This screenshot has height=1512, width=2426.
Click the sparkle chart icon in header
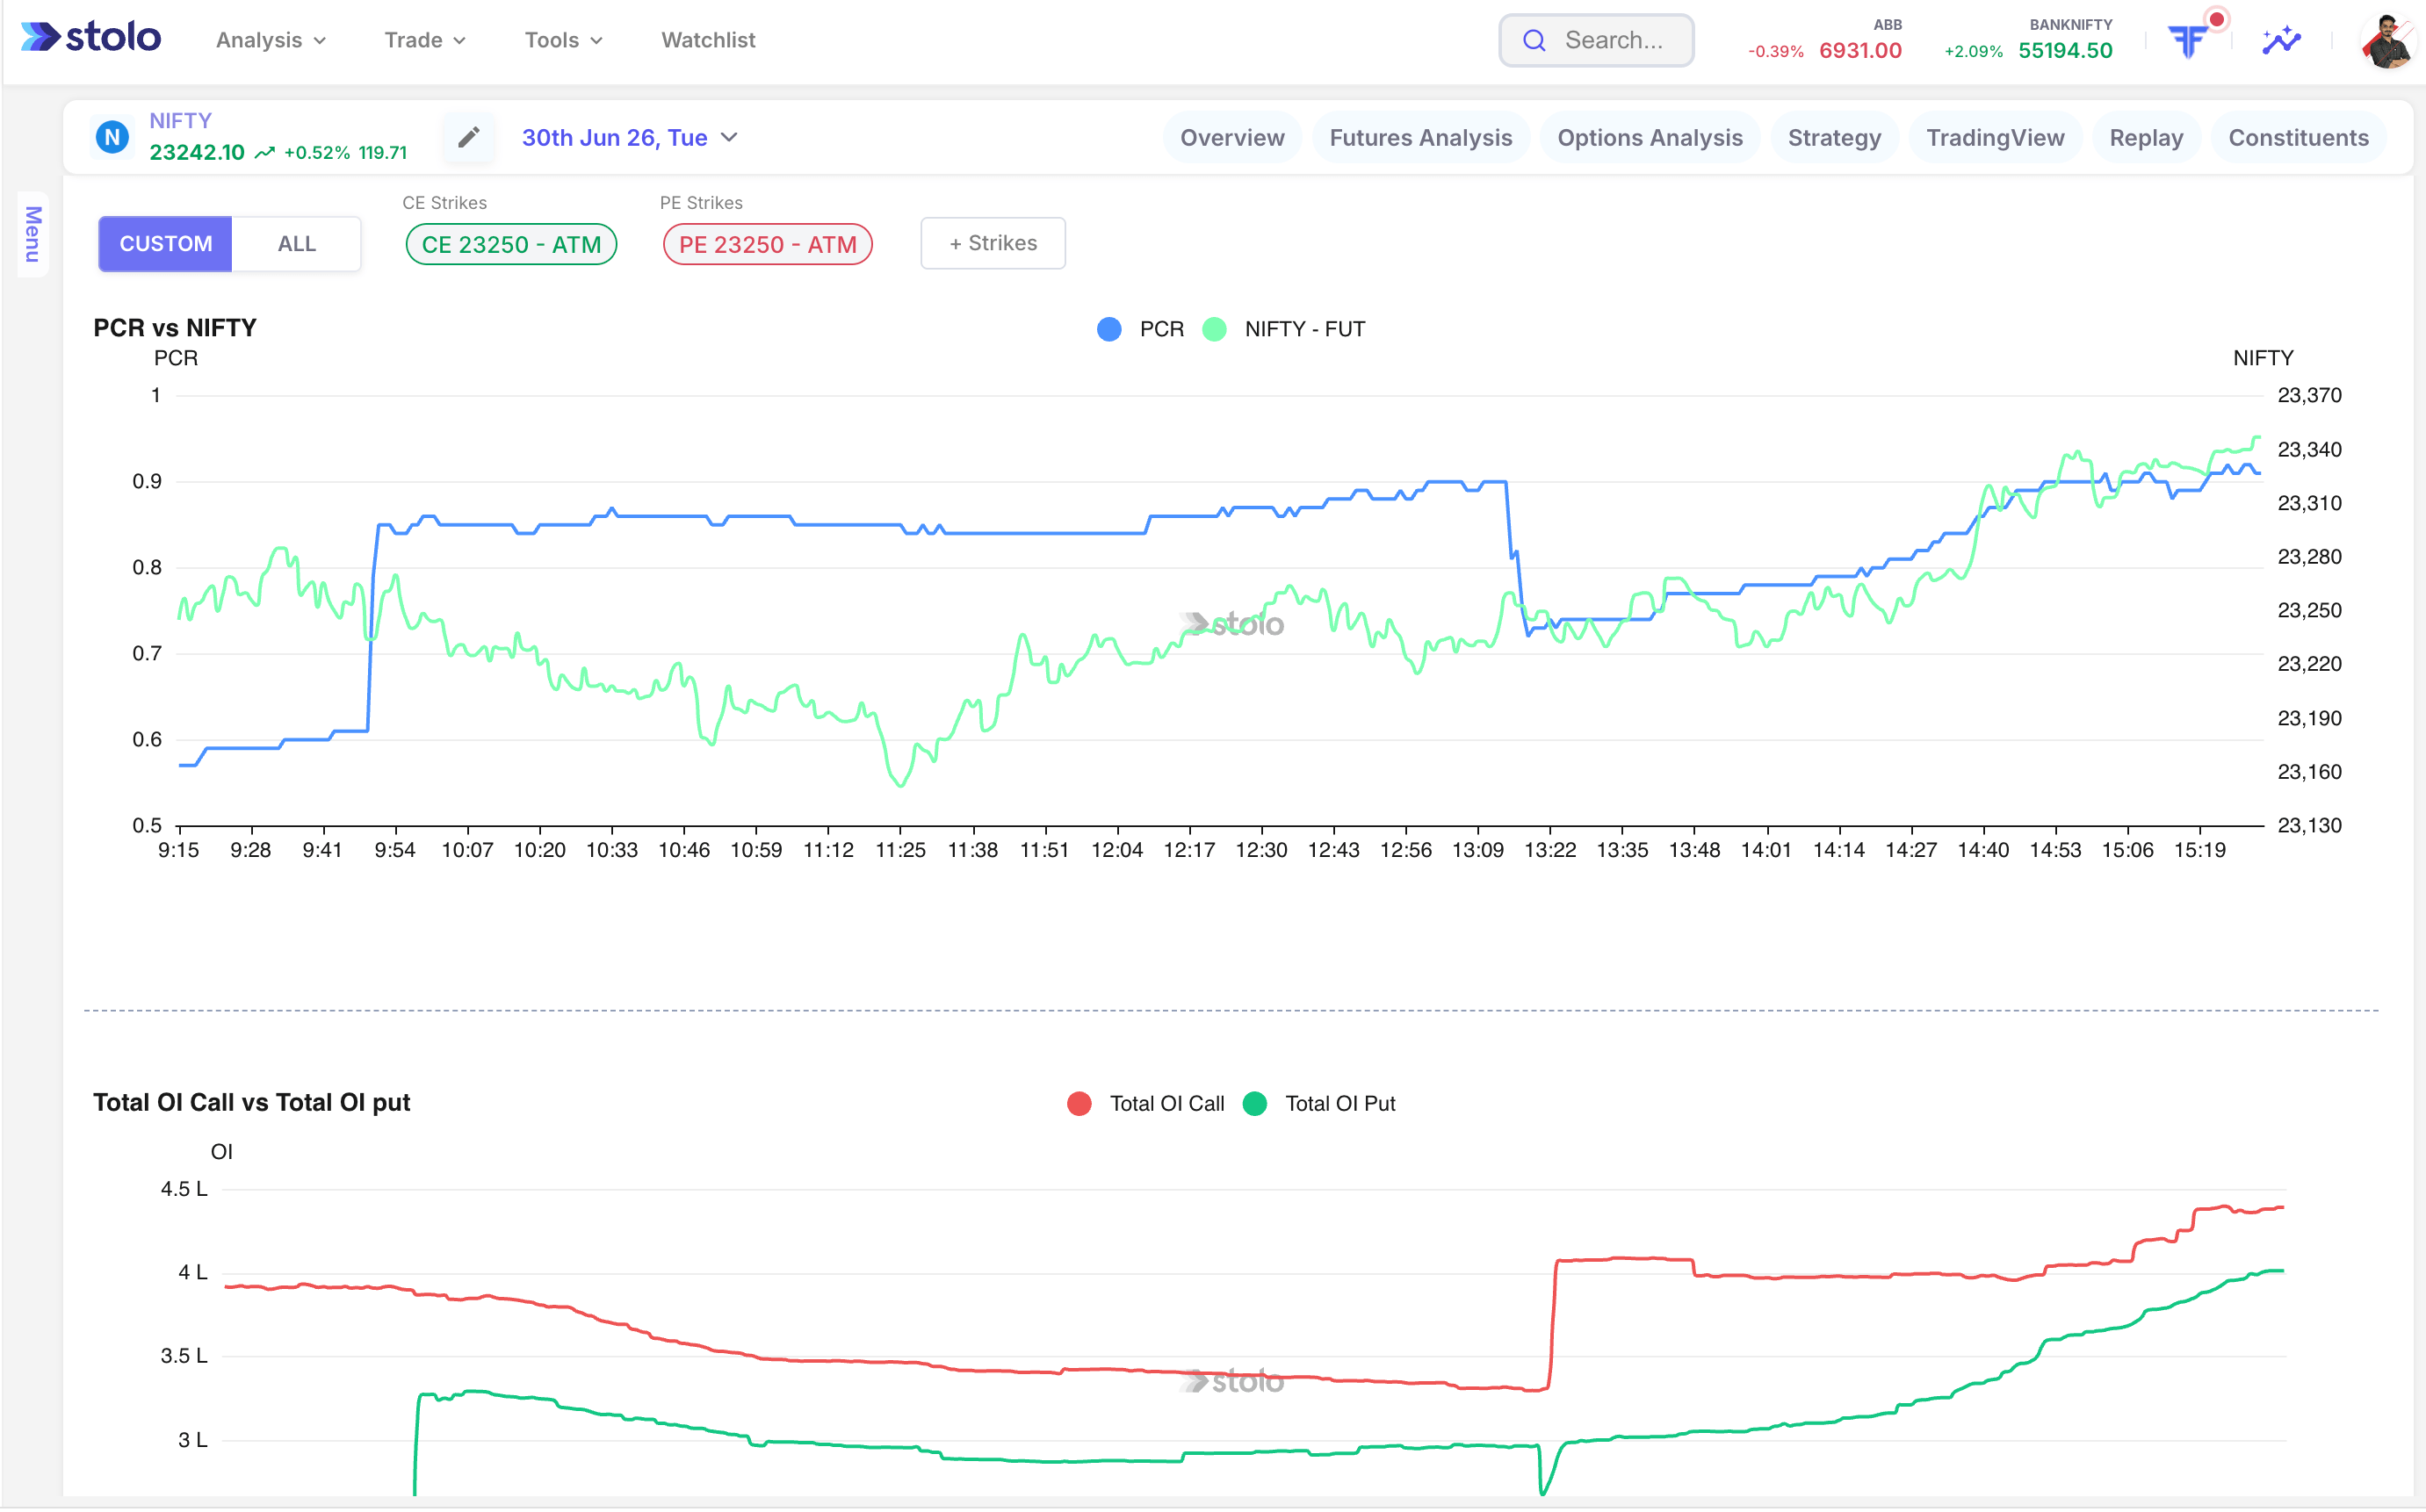pyautogui.click(x=2281, y=40)
